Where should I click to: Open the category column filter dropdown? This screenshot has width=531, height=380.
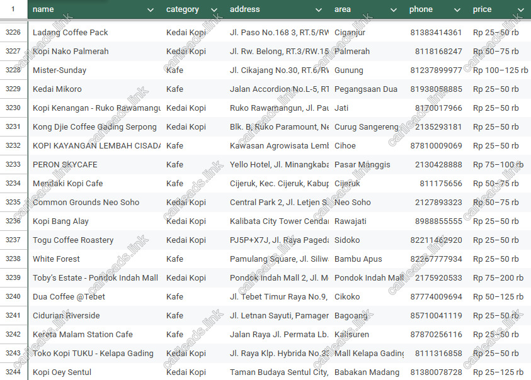(214, 10)
